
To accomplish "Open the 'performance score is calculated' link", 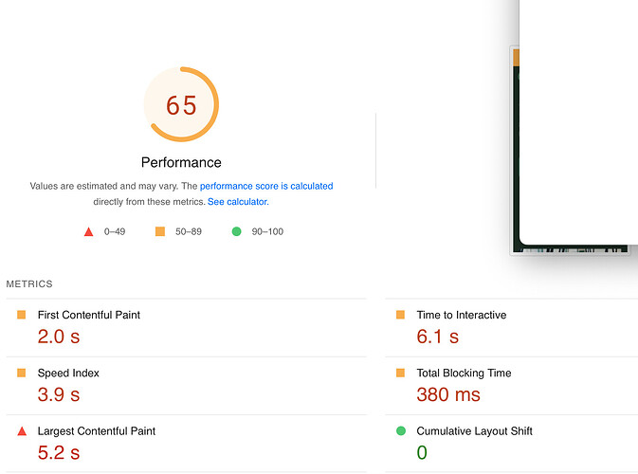I will (x=266, y=186).
